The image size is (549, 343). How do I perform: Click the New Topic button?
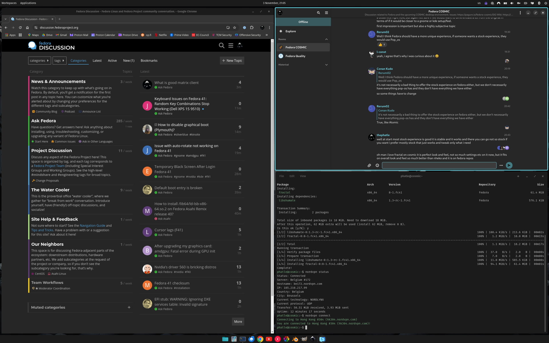click(x=232, y=61)
